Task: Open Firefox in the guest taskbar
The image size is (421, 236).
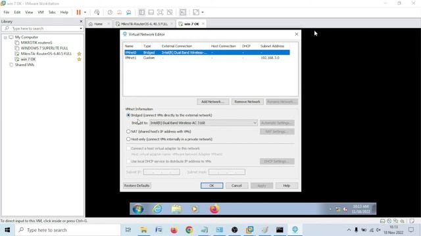Action: coord(214,209)
